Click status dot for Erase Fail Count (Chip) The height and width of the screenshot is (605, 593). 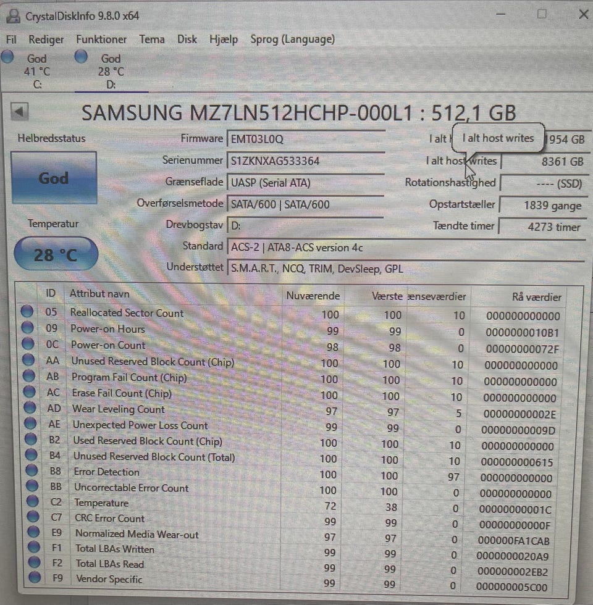pos(30,391)
